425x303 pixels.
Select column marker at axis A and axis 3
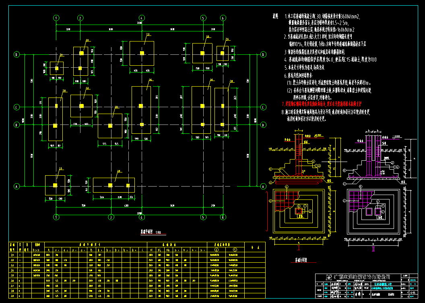(x=110, y=185)
